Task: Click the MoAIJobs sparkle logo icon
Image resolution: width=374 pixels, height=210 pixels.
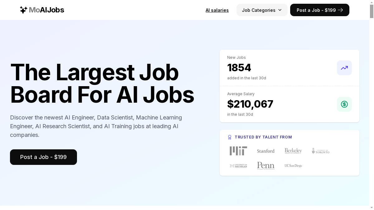Action: [x=23, y=10]
